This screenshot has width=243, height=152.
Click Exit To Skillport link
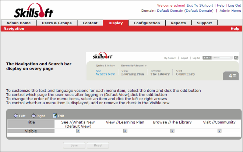[200, 6]
